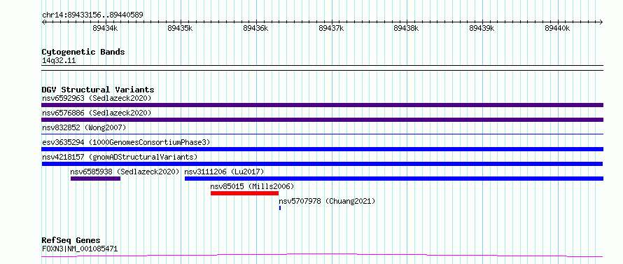Open the nsv6592963 (Sedlazeck2020) label
This screenshot has height=264, width=623.
coord(97,98)
